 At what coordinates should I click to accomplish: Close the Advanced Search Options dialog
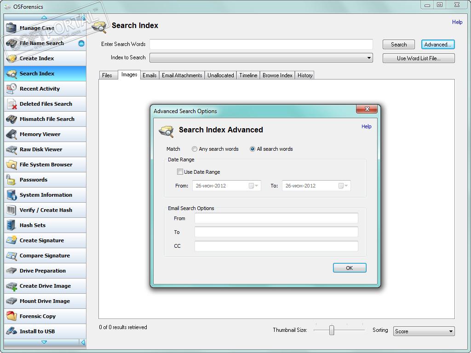367,109
